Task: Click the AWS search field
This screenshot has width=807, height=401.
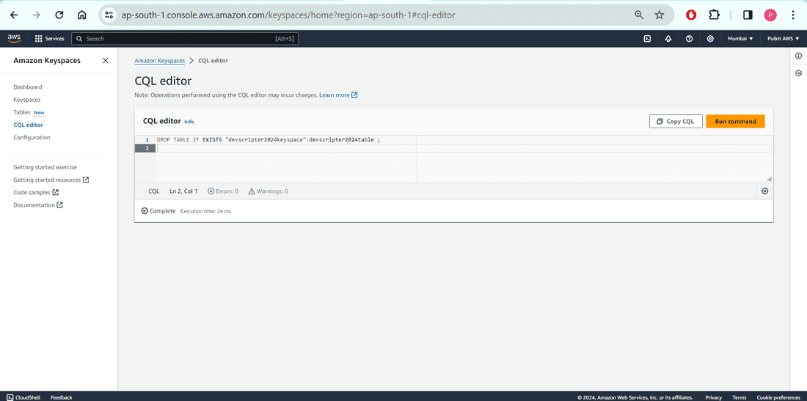Action: pos(185,39)
